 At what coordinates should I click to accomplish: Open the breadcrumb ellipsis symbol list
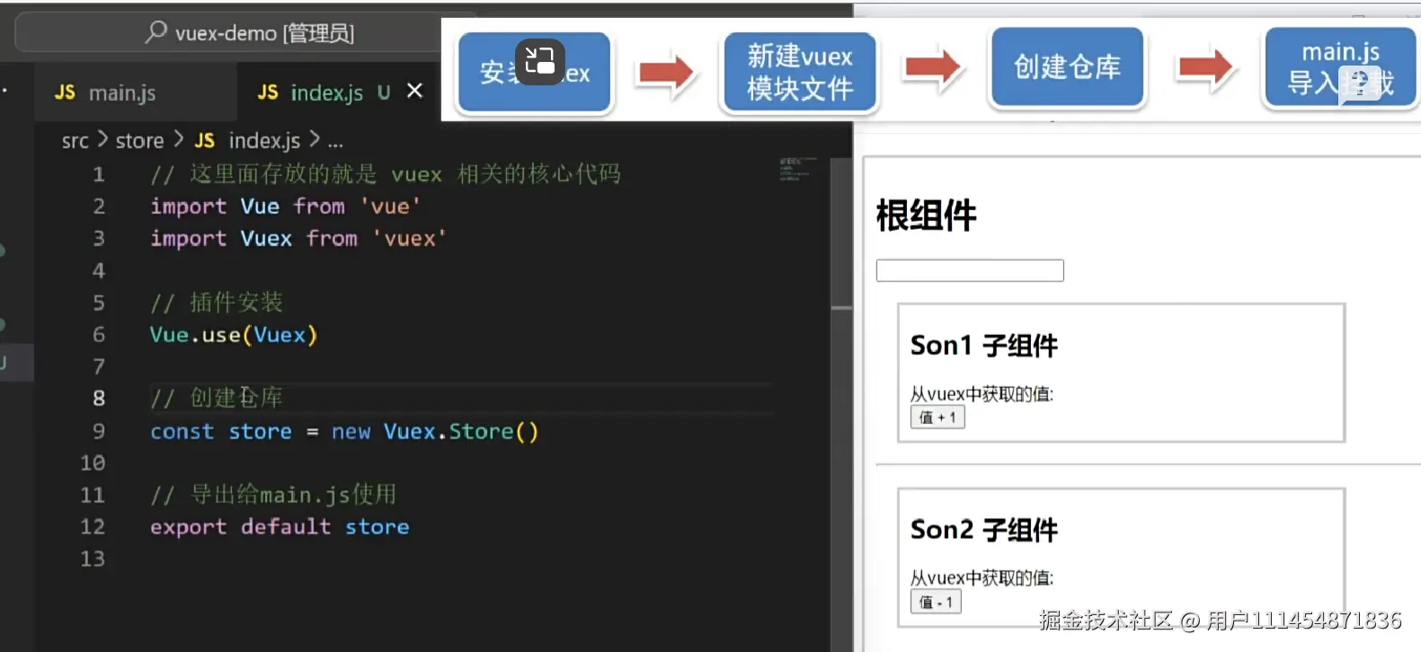click(x=335, y=142)
